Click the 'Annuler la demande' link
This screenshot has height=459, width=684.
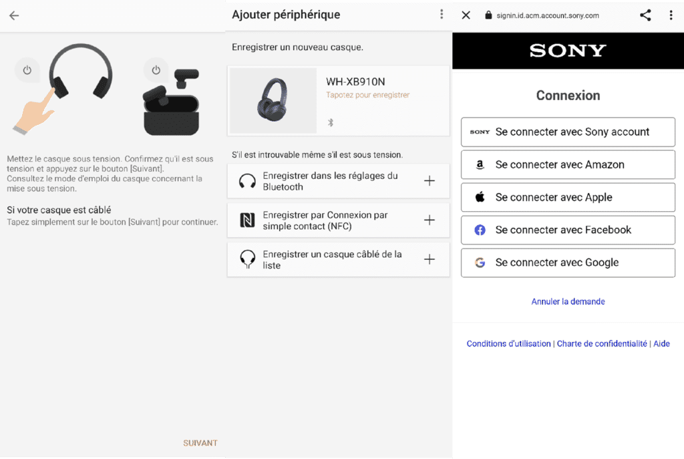(568, 301)
